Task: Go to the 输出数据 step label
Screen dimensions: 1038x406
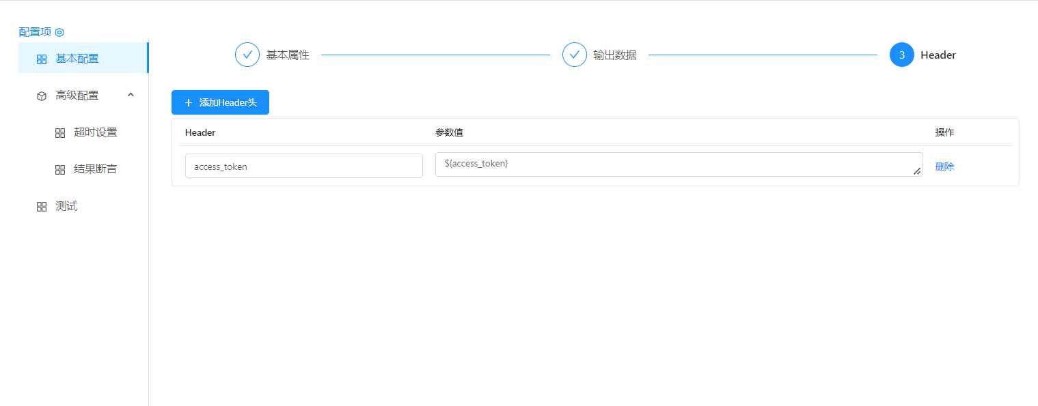Action: click(614, 55)
